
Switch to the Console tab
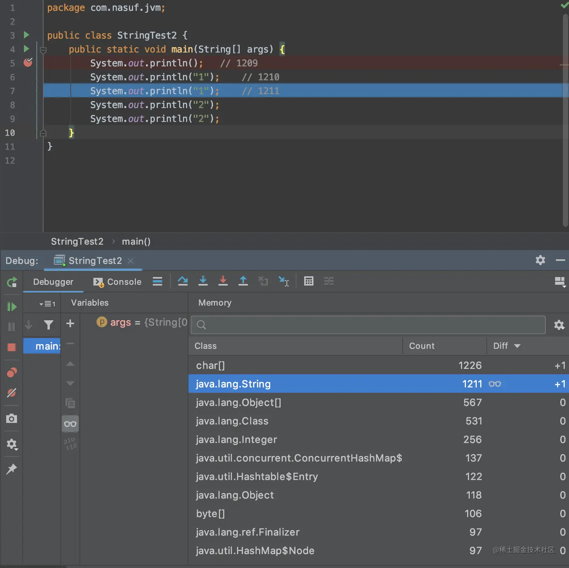coord(117,282)
